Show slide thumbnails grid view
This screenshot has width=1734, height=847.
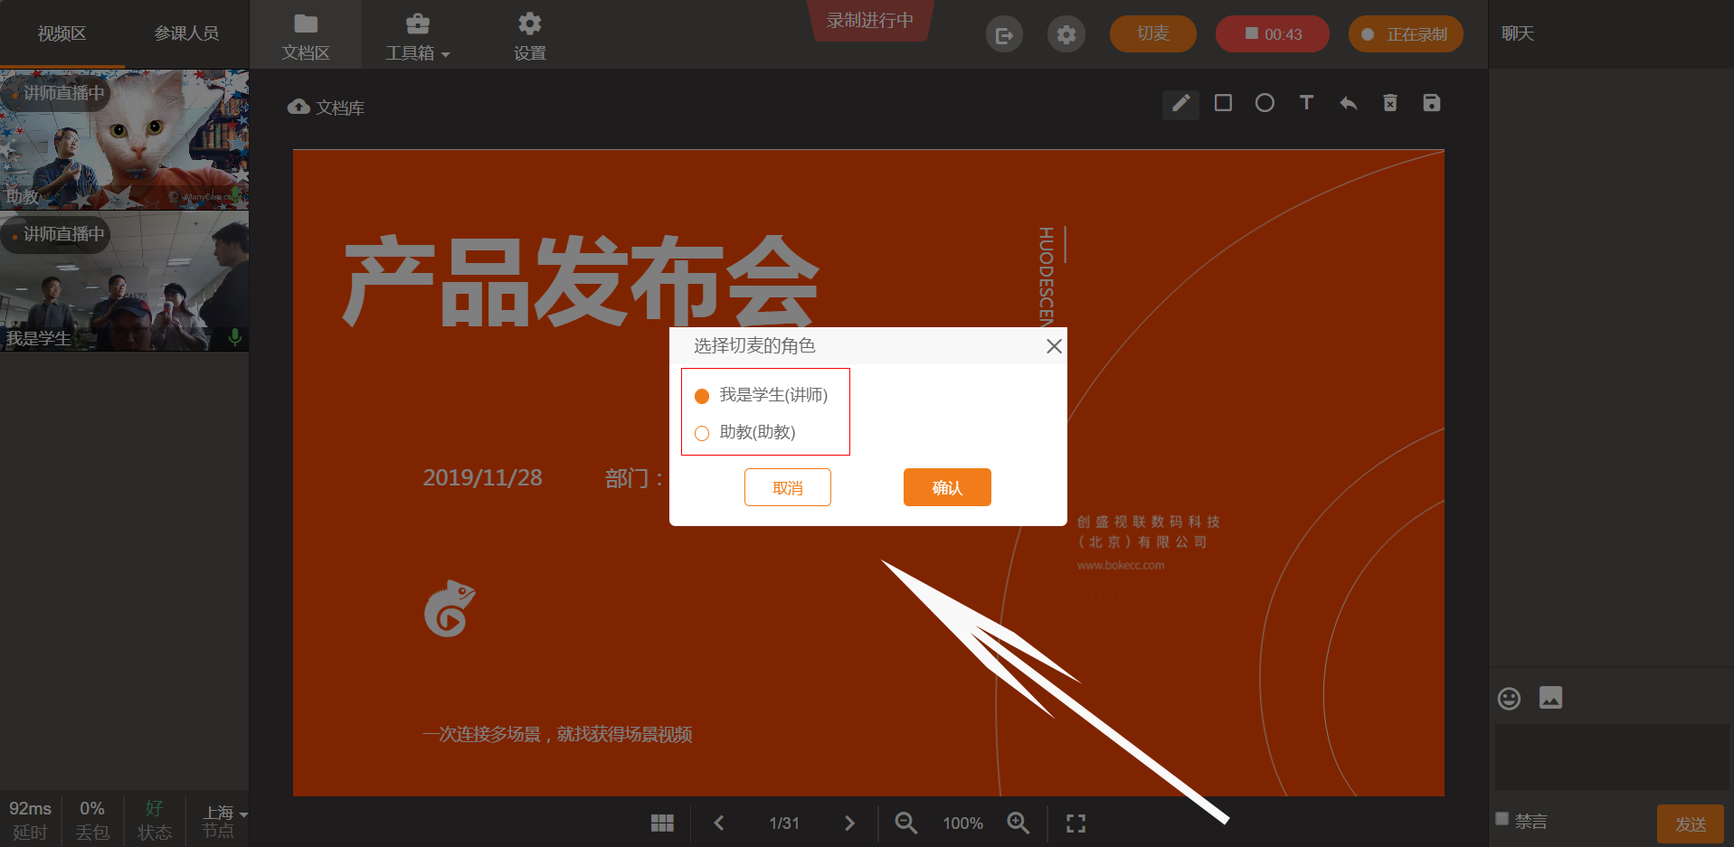coord(662,823)
